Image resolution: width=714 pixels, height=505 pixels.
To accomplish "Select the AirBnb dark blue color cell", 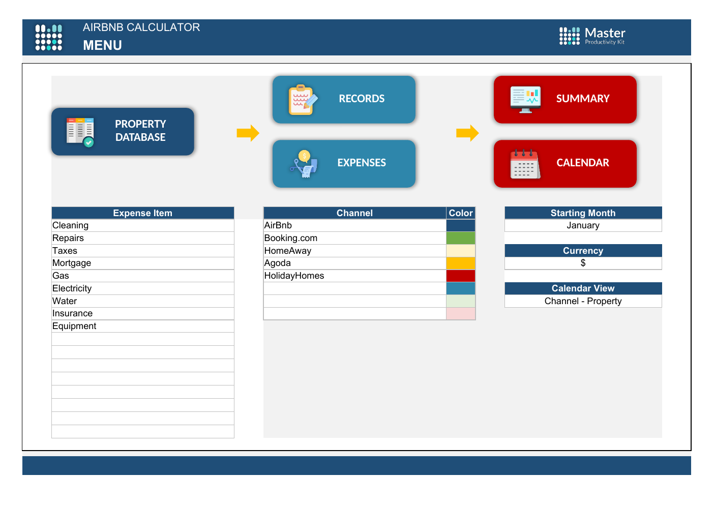I will (461, 225).
